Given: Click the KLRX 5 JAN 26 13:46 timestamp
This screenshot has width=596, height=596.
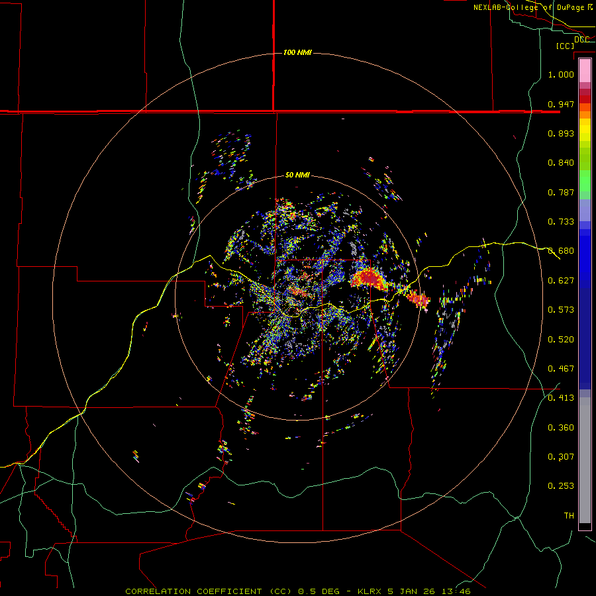Looking at the screenshot, I should click(x=414, y=591).
